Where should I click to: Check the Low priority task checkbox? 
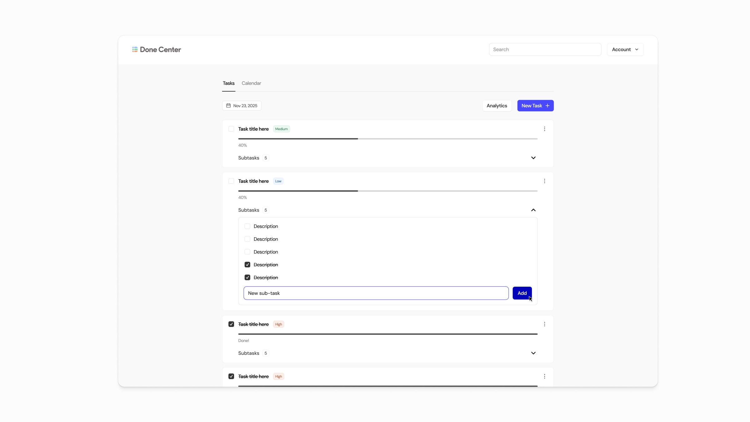[231, 181]
